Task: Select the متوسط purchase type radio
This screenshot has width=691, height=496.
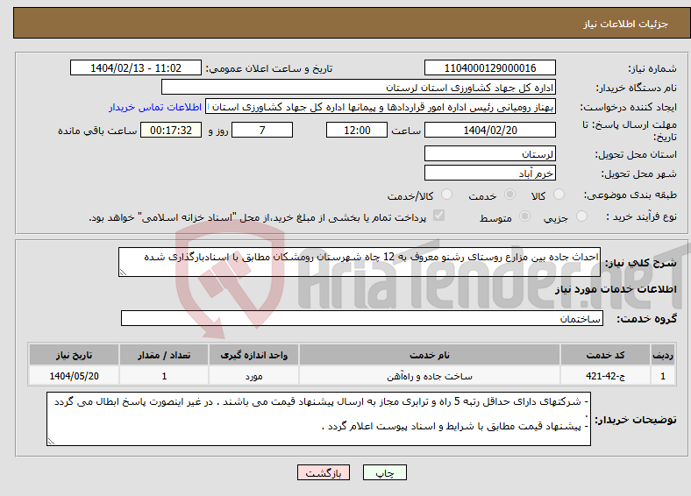Action: (525, 216)
